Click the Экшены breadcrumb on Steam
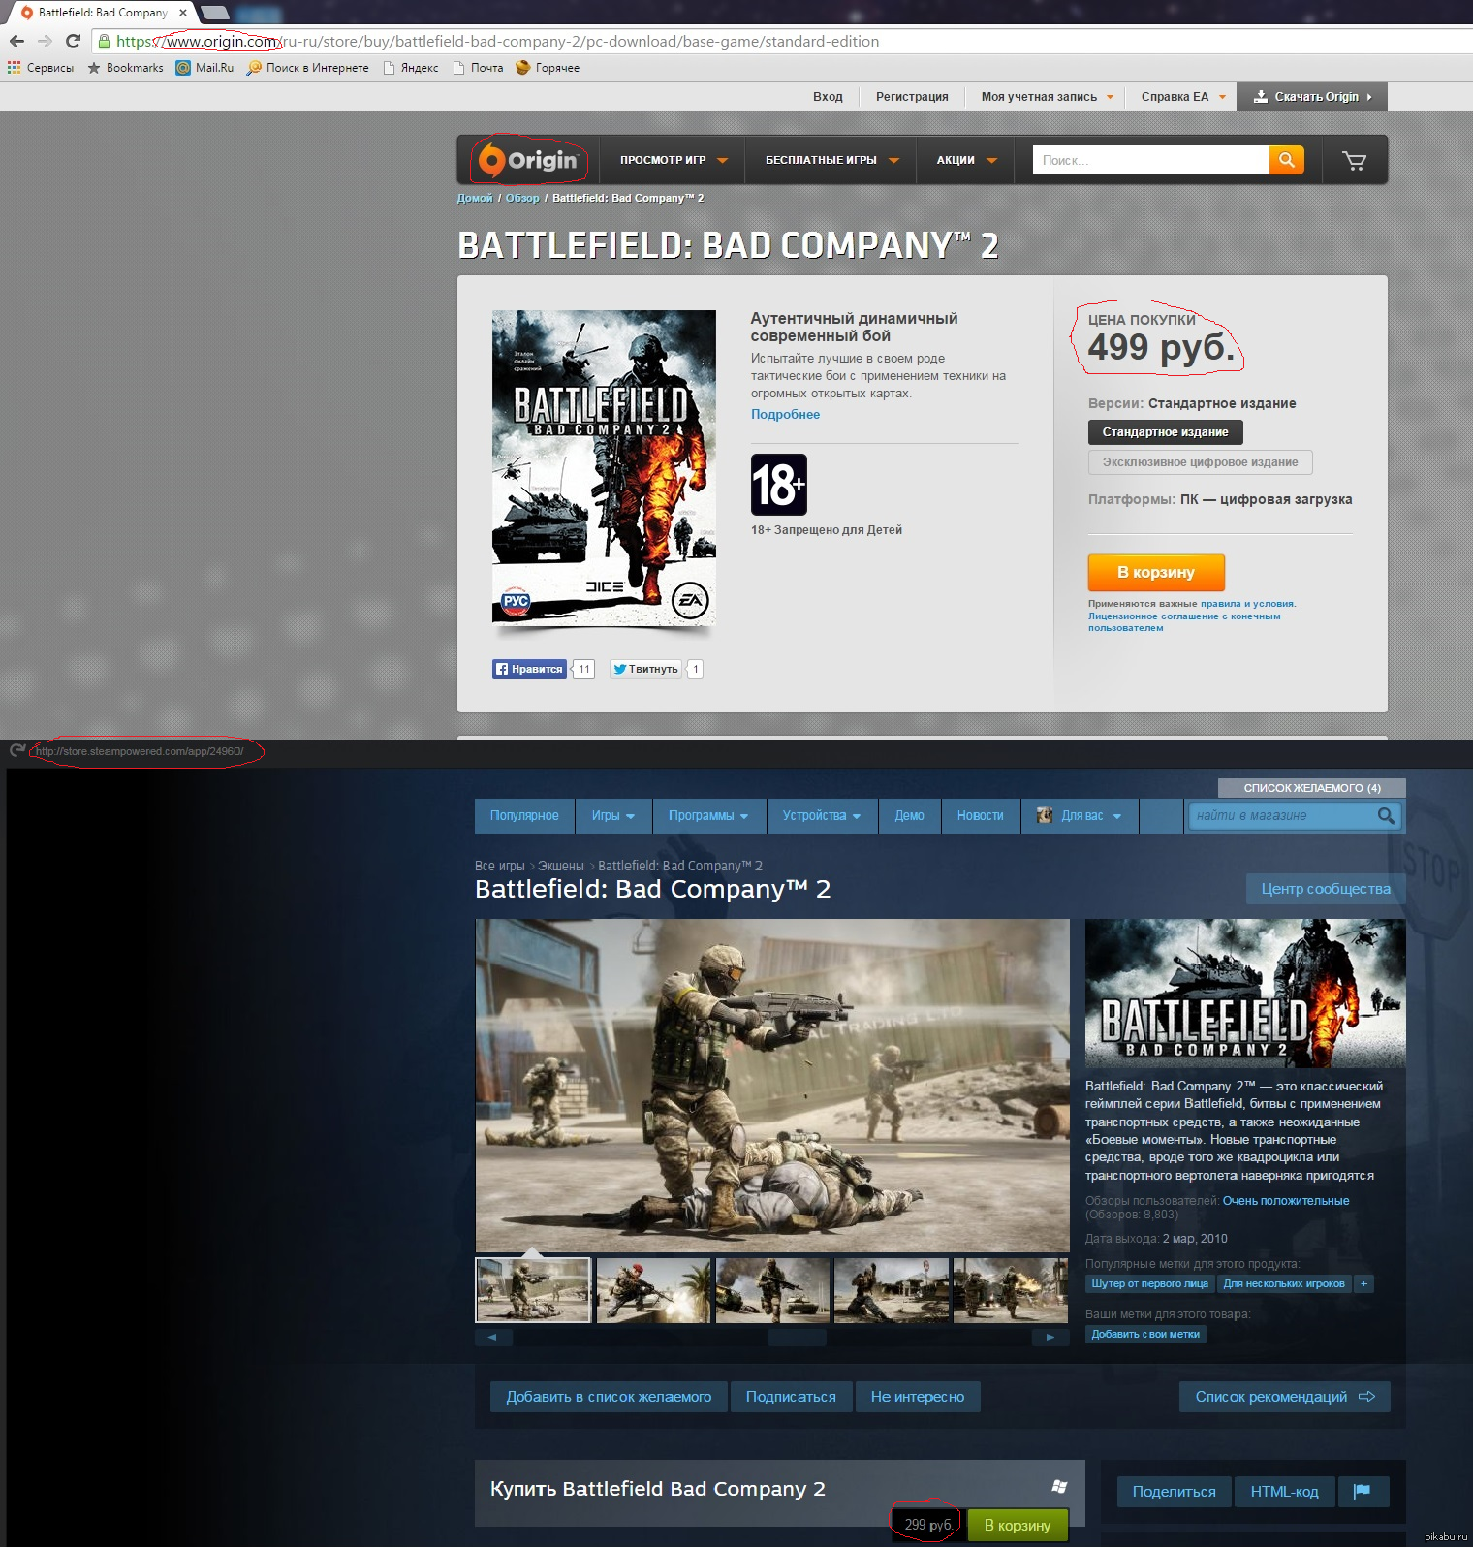This screenshot has width=1473, height=1548. 561,866
